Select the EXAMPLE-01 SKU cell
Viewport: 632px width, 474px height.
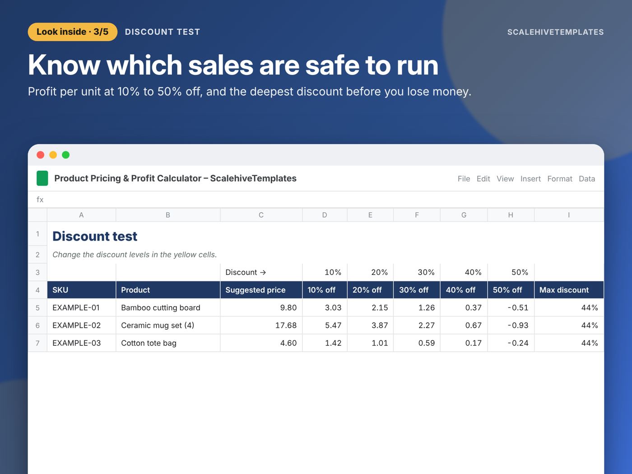(81, 307)
